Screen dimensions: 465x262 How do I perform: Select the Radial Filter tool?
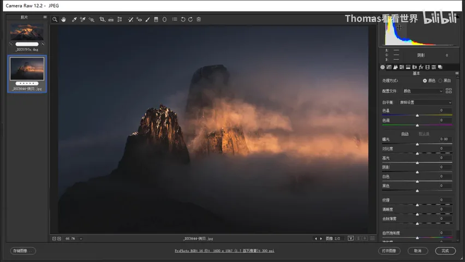[x=165, y=19]
